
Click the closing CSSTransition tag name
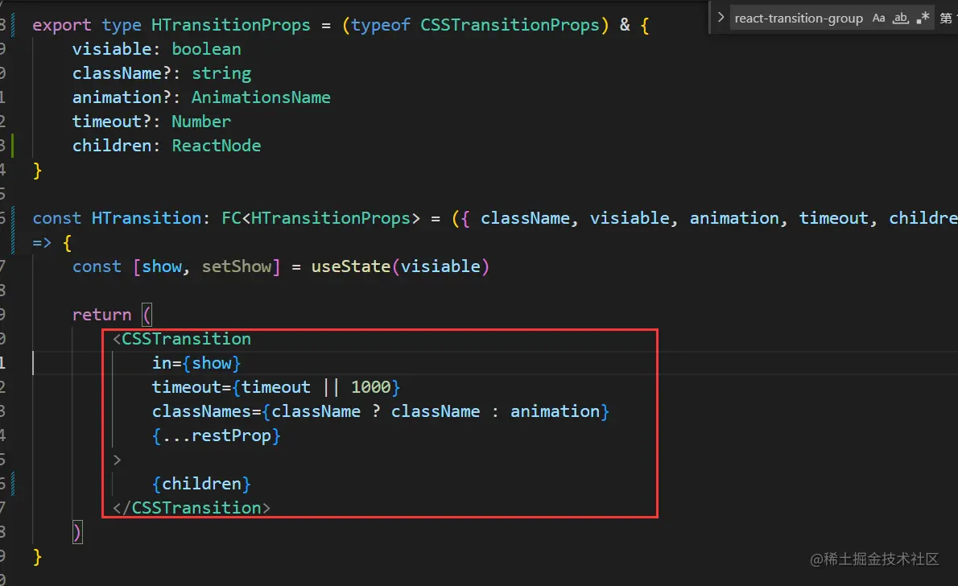pyautogui.click(x=196, y=508)
